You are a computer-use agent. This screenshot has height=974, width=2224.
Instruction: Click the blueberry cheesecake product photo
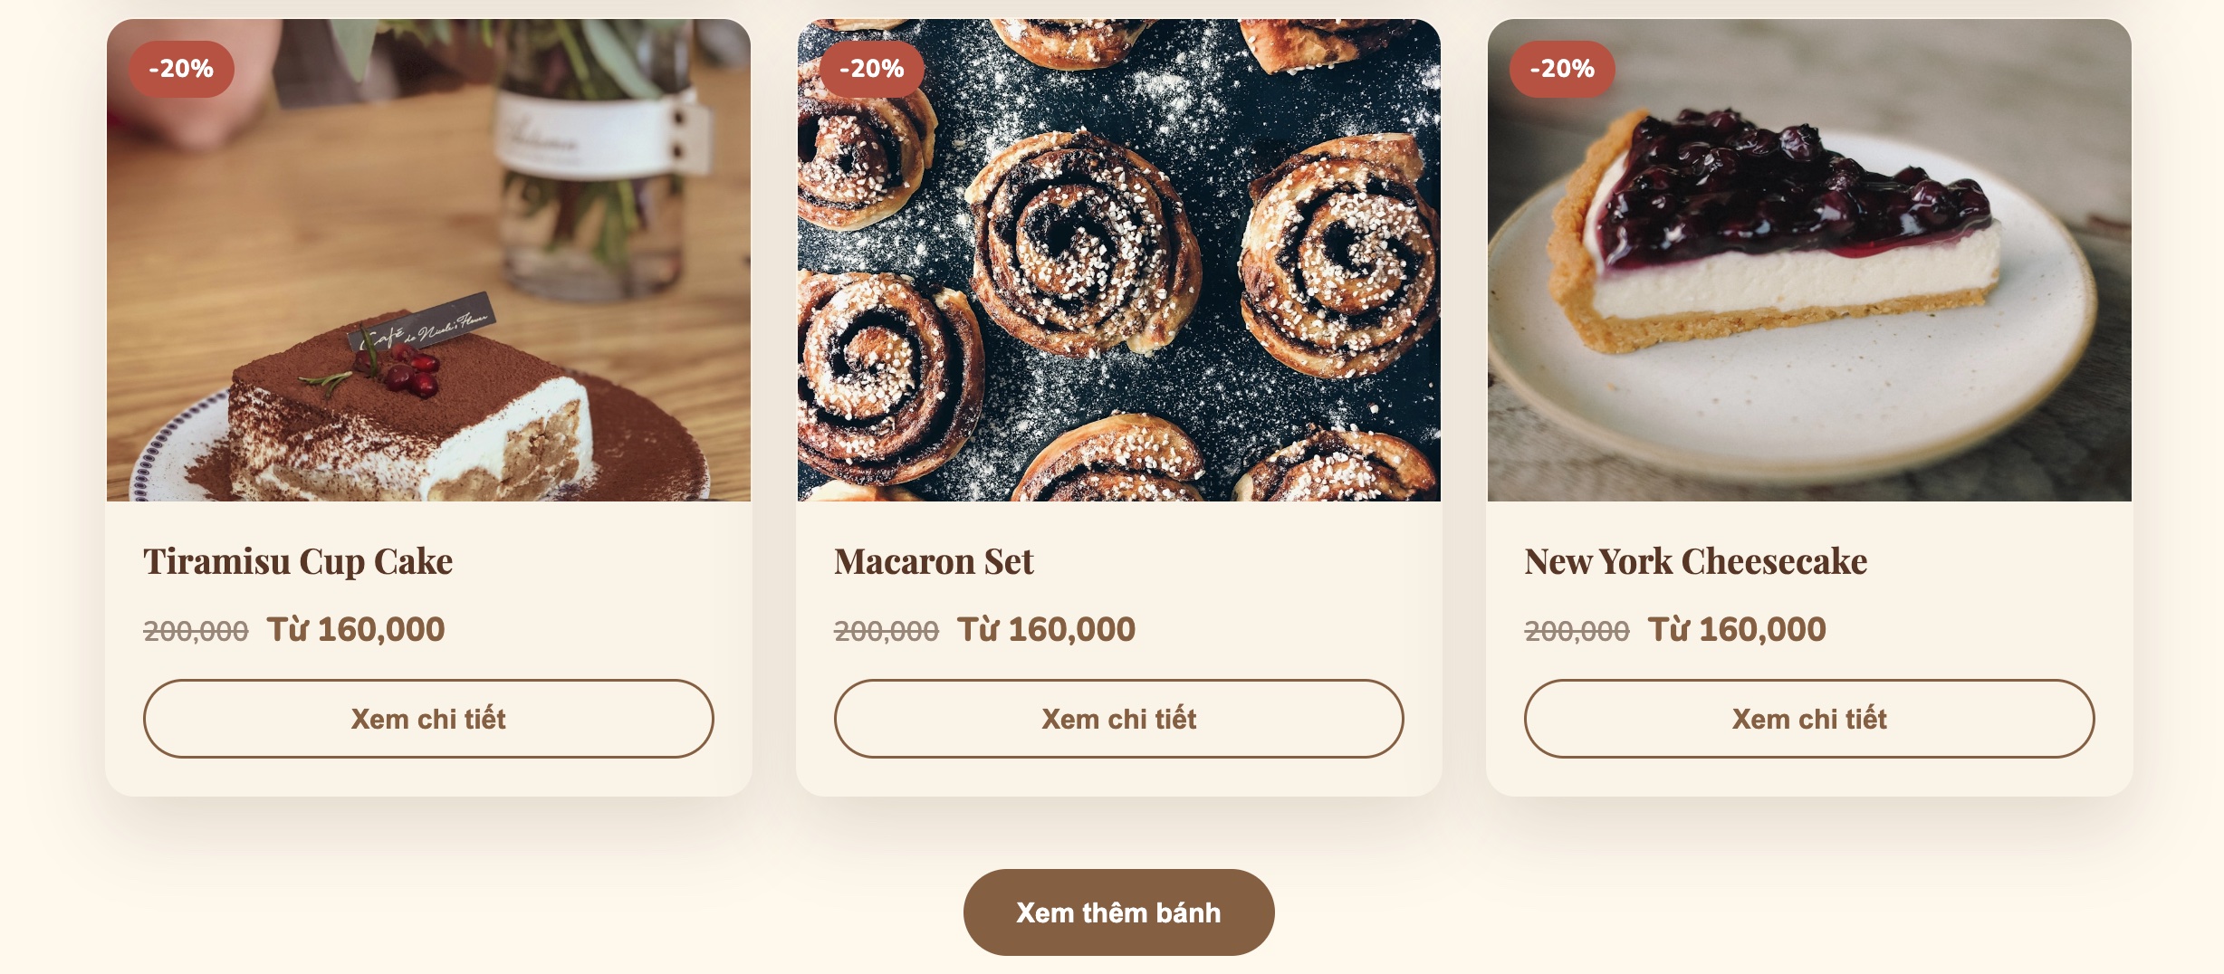1809,260
